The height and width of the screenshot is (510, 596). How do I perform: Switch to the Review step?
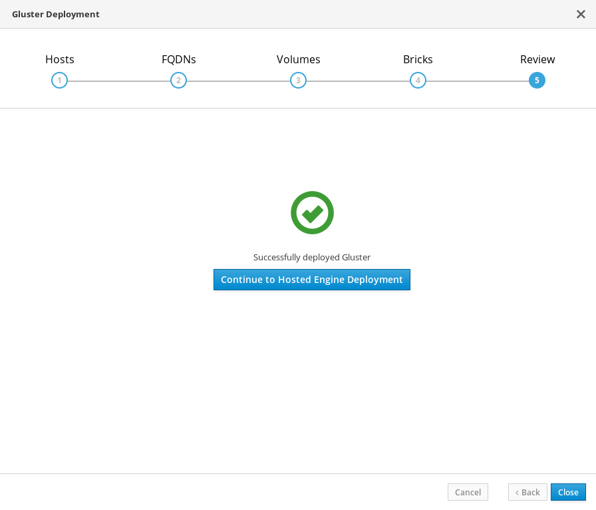pyautogui.click(x=537, y=59)
